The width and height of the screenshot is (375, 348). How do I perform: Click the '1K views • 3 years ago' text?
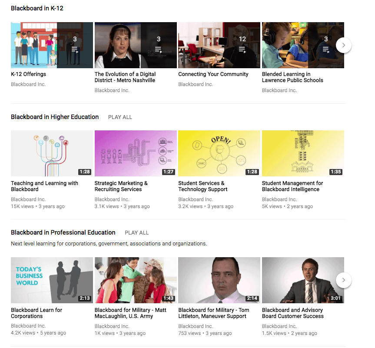[x=120, y=333]
